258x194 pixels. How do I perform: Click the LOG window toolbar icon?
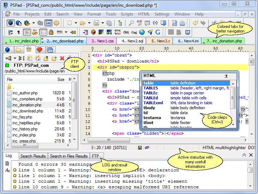(49, 23)
